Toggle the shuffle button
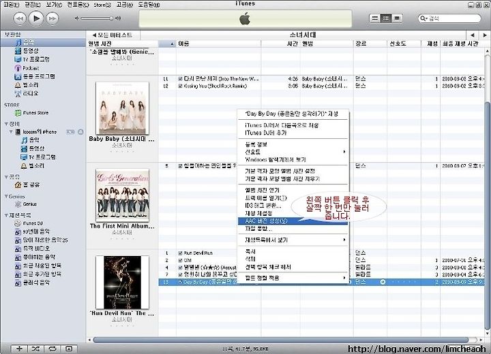Viewport: 491px width, 354px height. click(35, 349)
